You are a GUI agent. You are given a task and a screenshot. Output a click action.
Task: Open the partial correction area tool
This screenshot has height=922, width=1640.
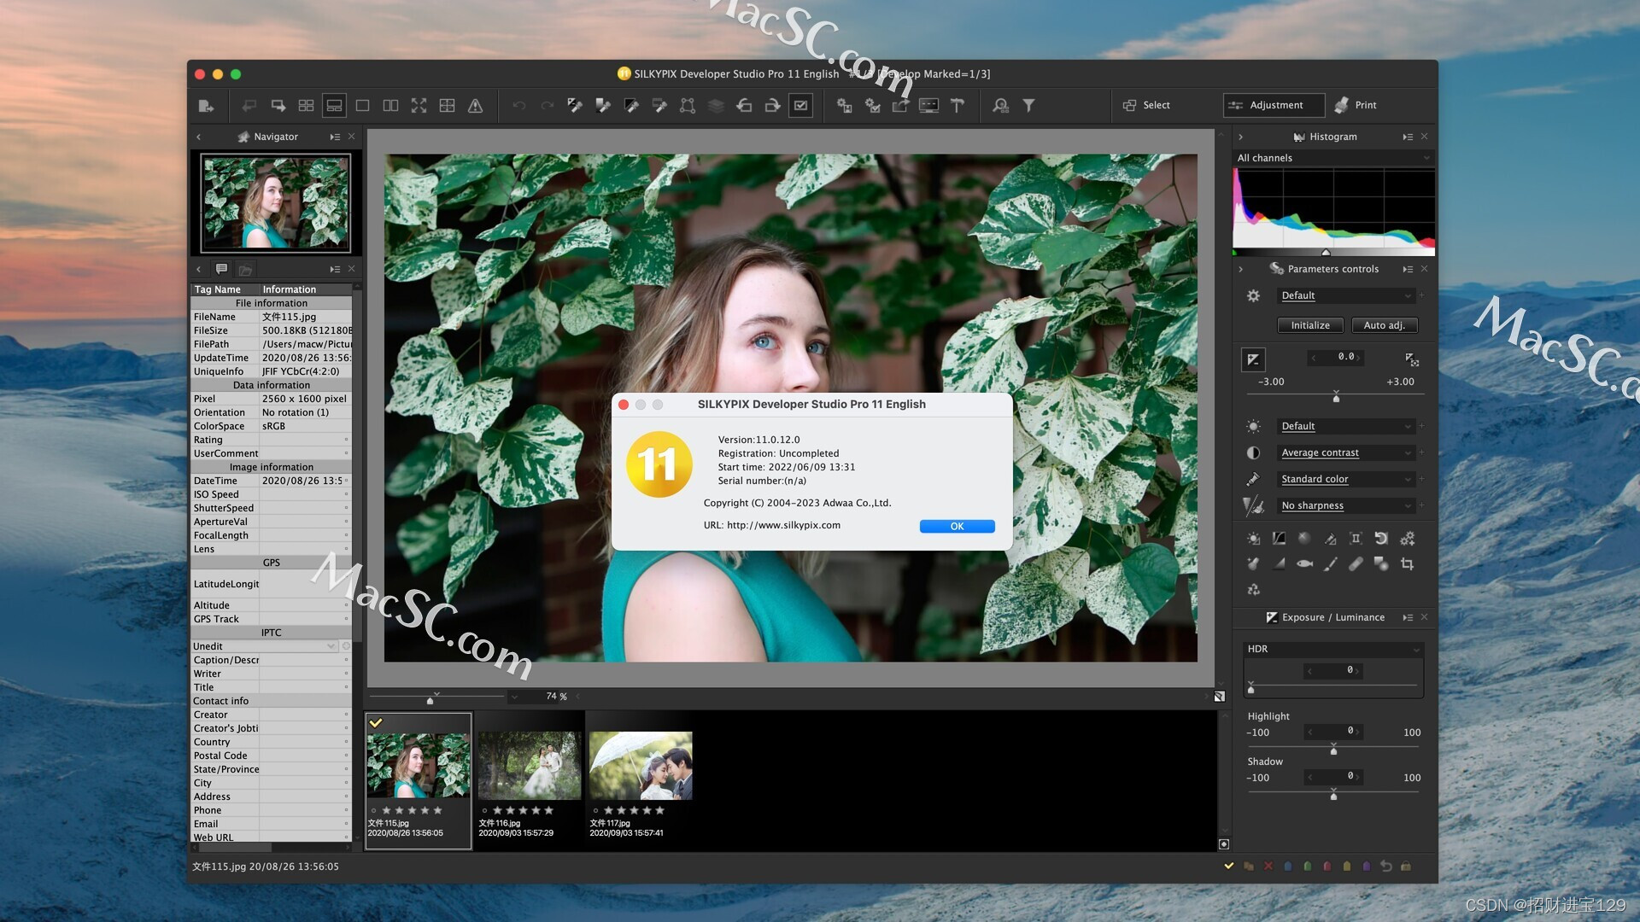tap(688, 106)
